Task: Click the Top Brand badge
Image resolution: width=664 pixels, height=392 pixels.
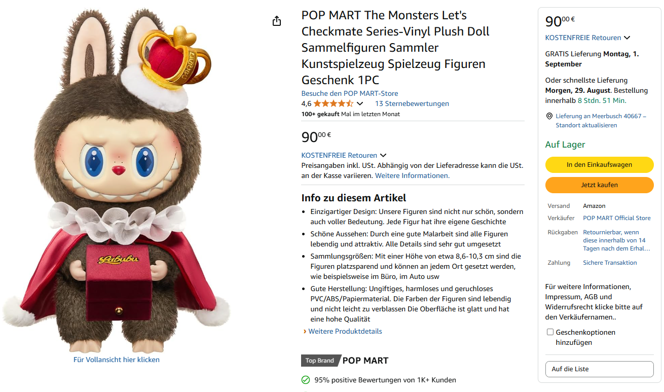Action: coord(320,361)
